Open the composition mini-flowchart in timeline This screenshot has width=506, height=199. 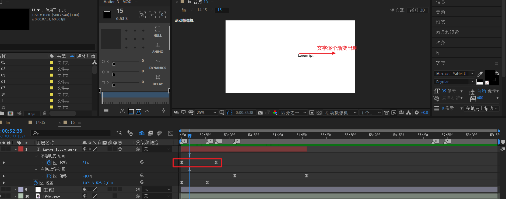[x=119, y=133]
